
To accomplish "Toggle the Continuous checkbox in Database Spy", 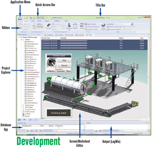I will coord(59,128).
